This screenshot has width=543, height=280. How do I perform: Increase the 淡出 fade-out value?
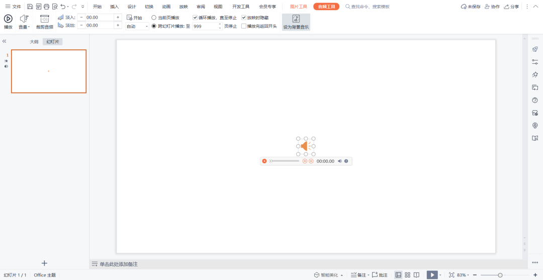(x=118, y=25)
